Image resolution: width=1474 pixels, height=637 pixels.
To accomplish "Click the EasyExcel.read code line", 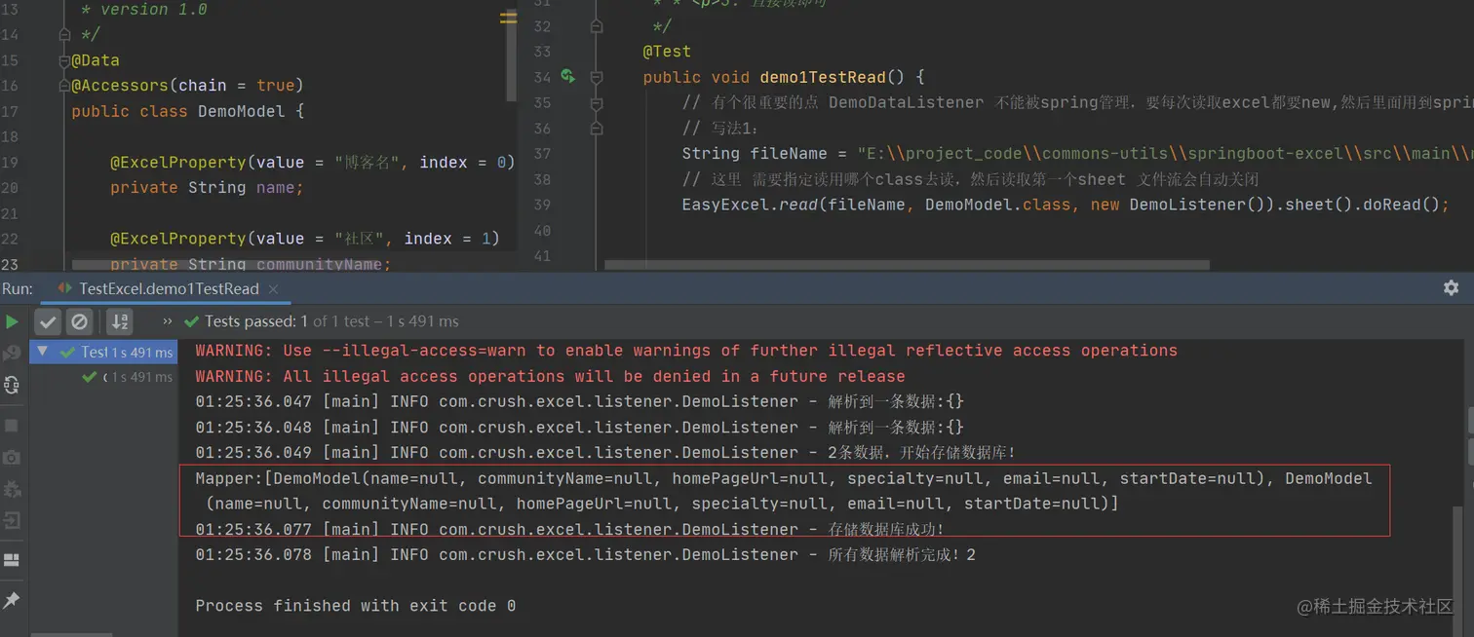I will [x=1066, y=205].
